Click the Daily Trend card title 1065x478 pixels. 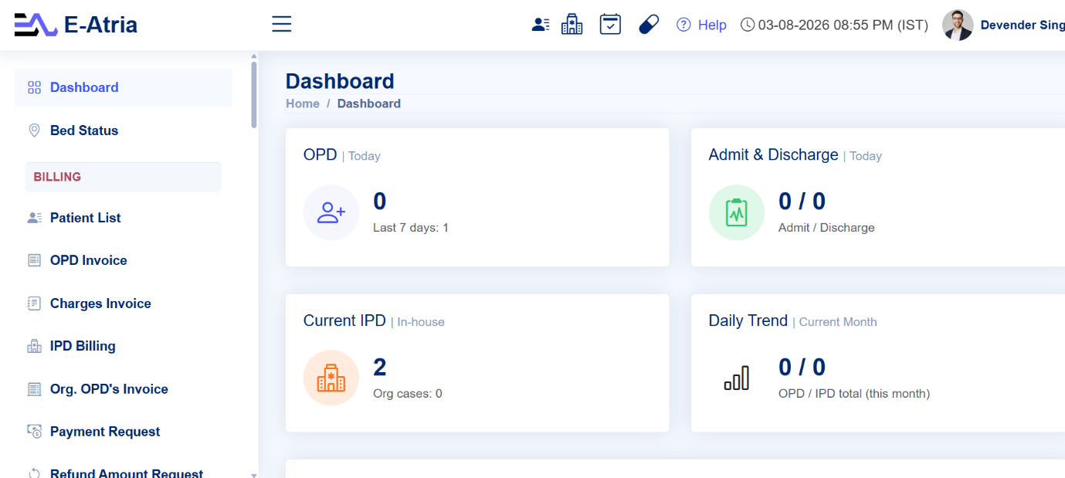click(748, 320)
